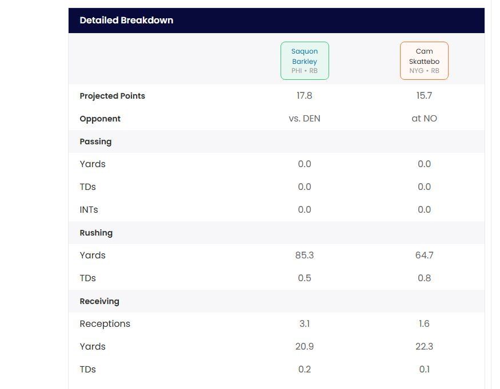Click the at NO opponent entry
The width and height of the screenshot is (500, 389).
(x=424, y=119)
